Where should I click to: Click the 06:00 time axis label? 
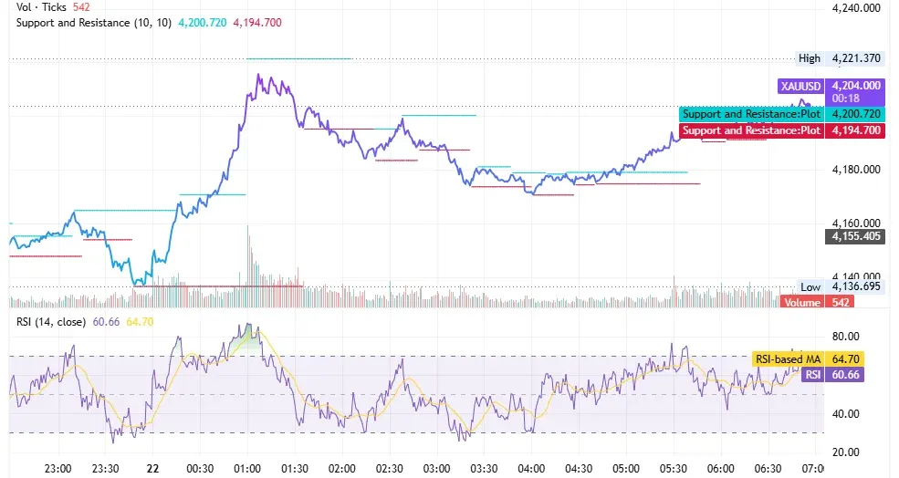coord(720,469)
